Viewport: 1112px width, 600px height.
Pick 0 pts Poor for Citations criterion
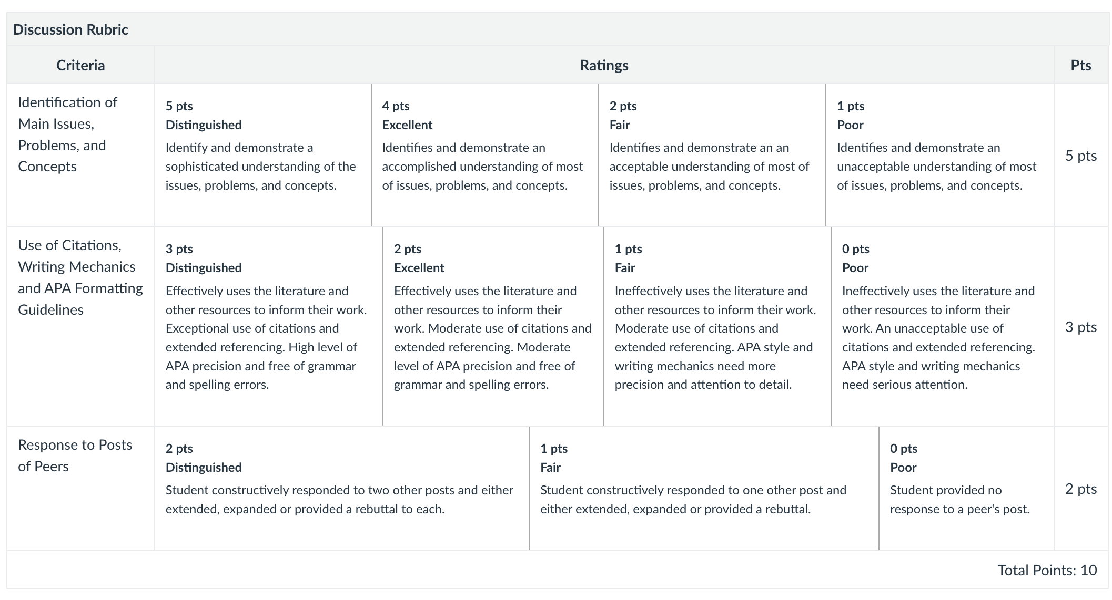[943, 326]
